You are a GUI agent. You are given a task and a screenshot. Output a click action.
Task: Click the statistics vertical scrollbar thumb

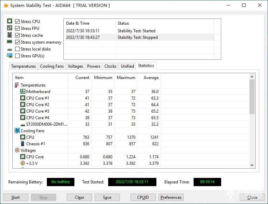point(252,97)
